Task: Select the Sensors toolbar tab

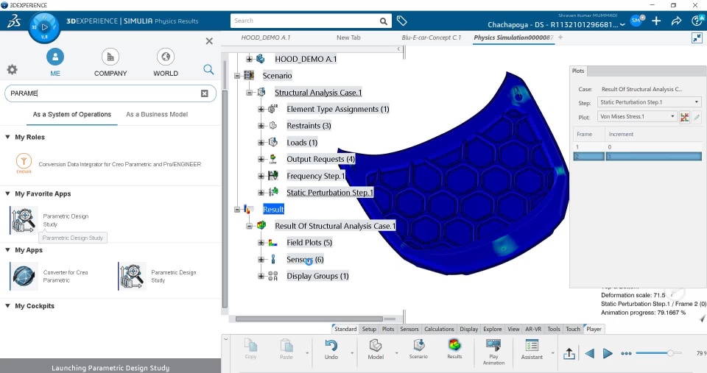Action: point(409,330)
